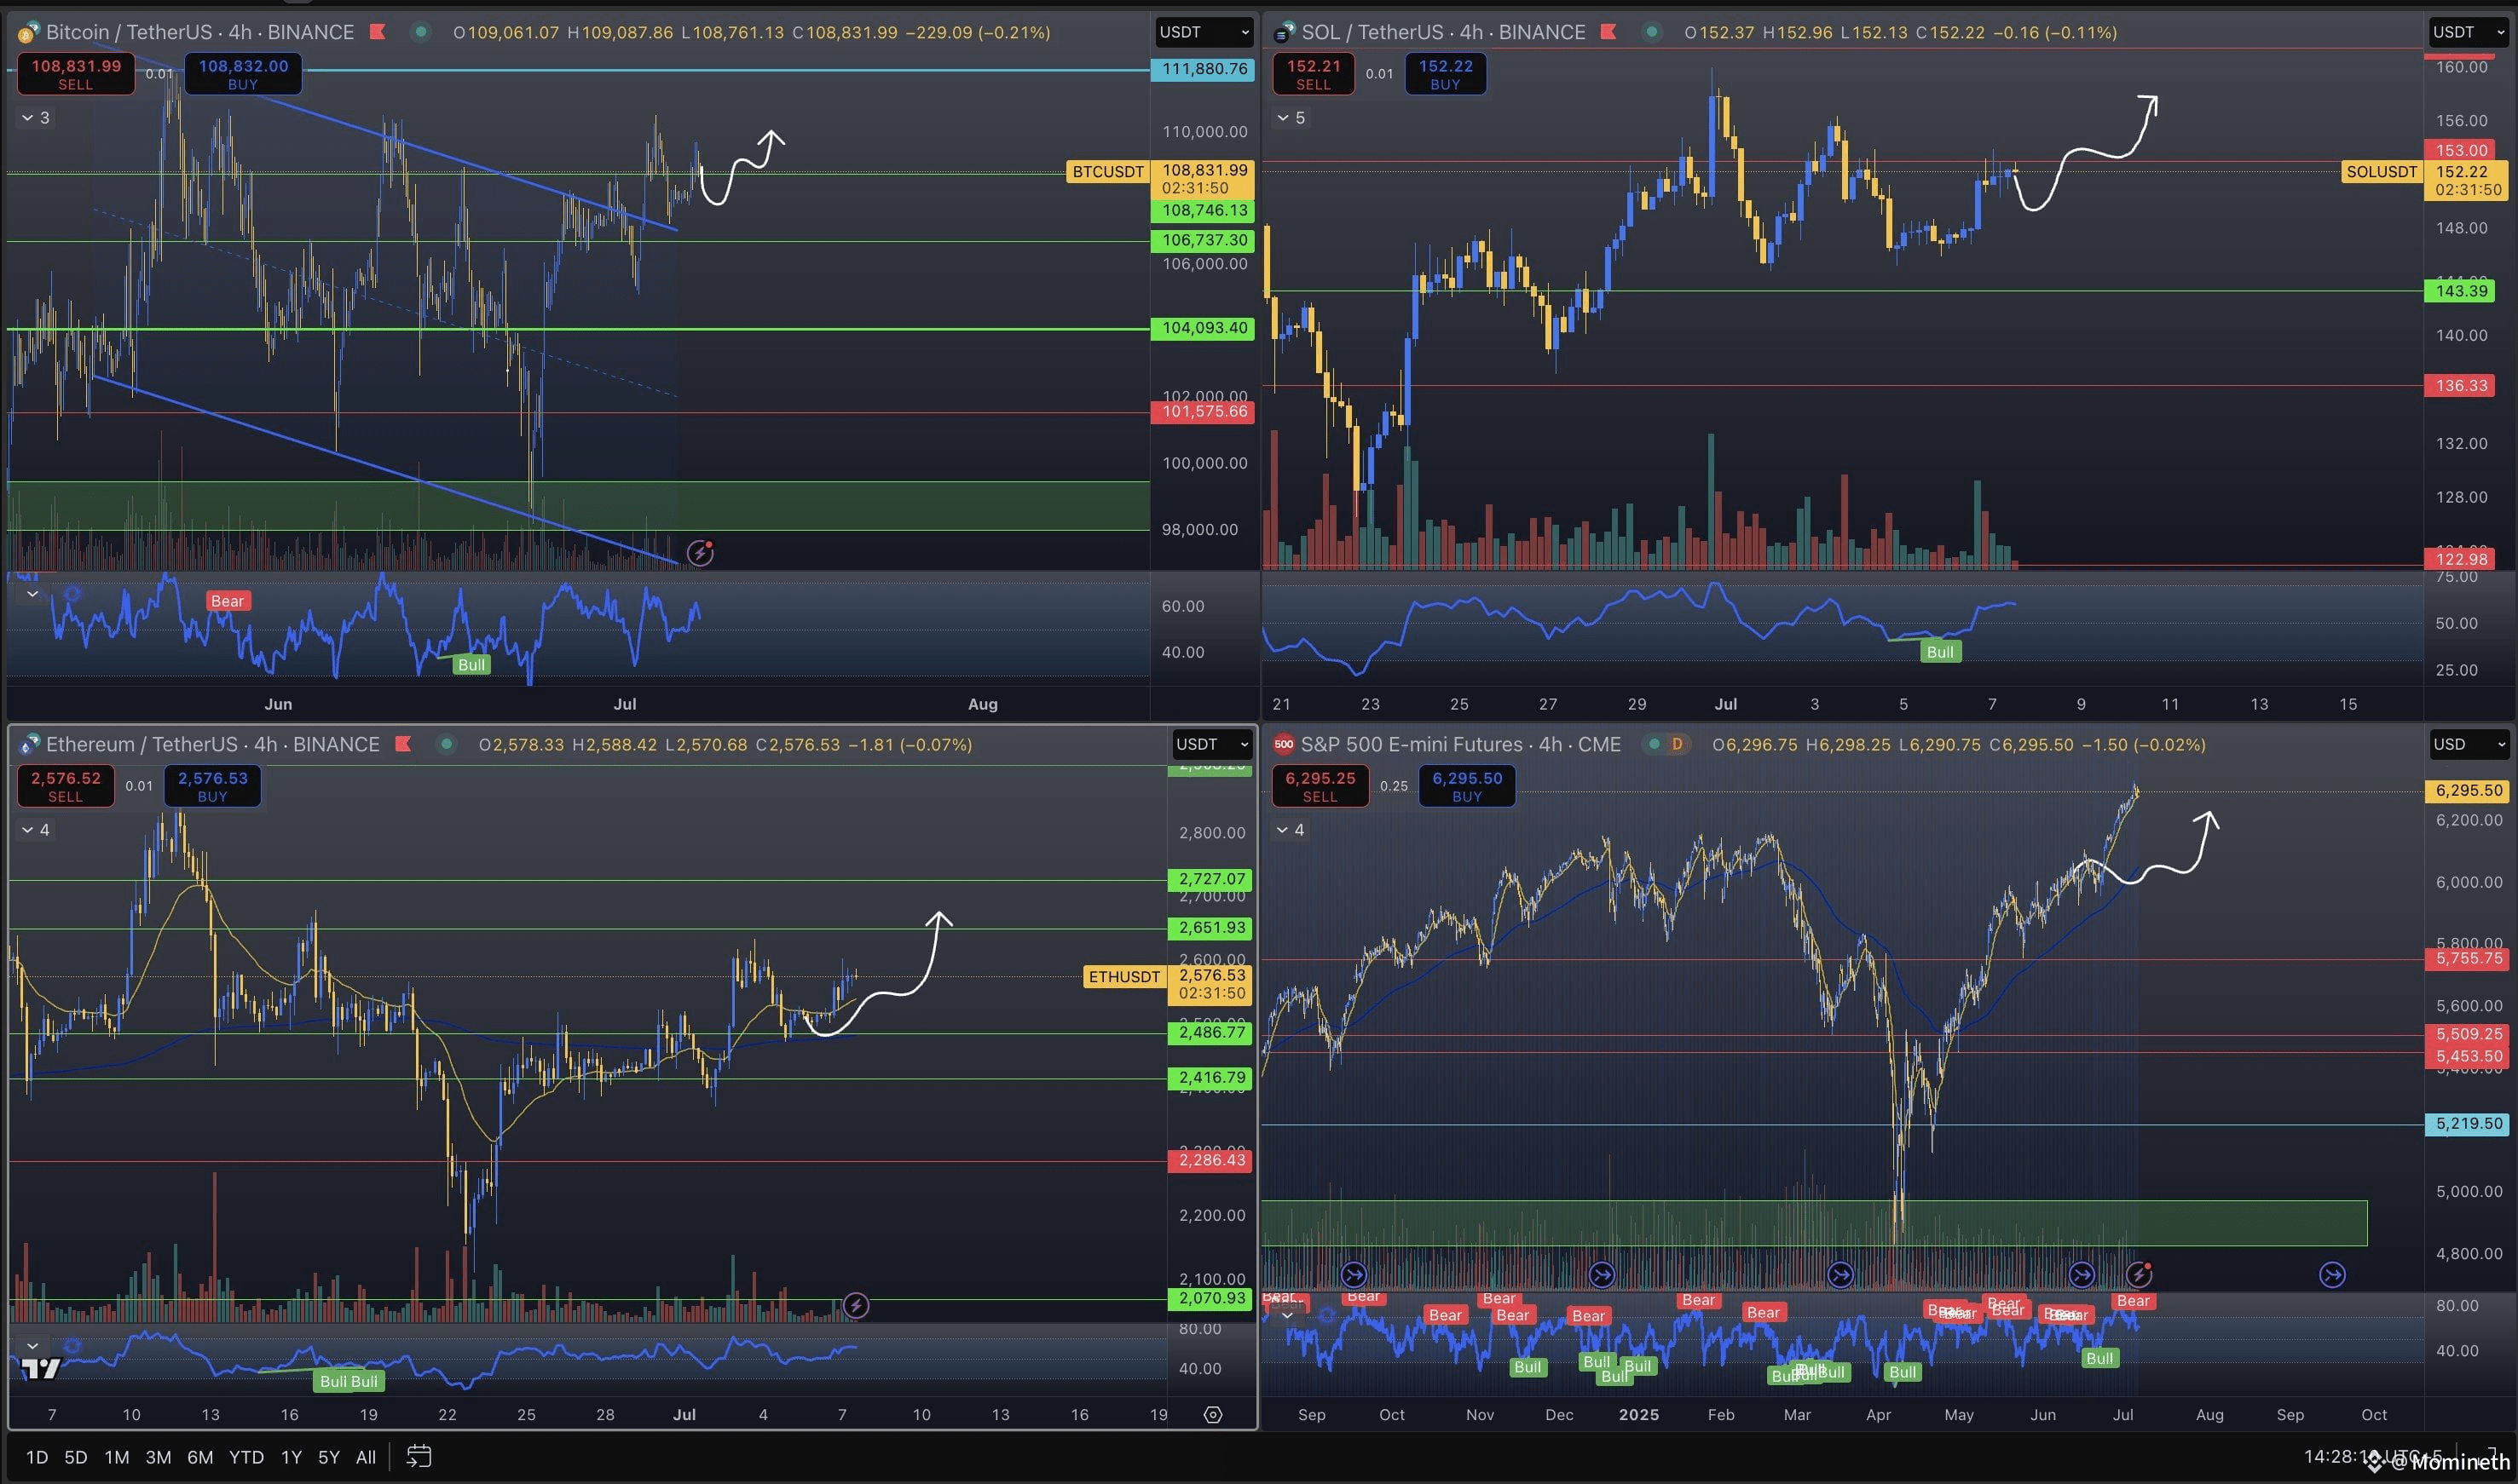
Task: Expand the SOL chart indicator legend showing 5
Action: point(1290,118)
